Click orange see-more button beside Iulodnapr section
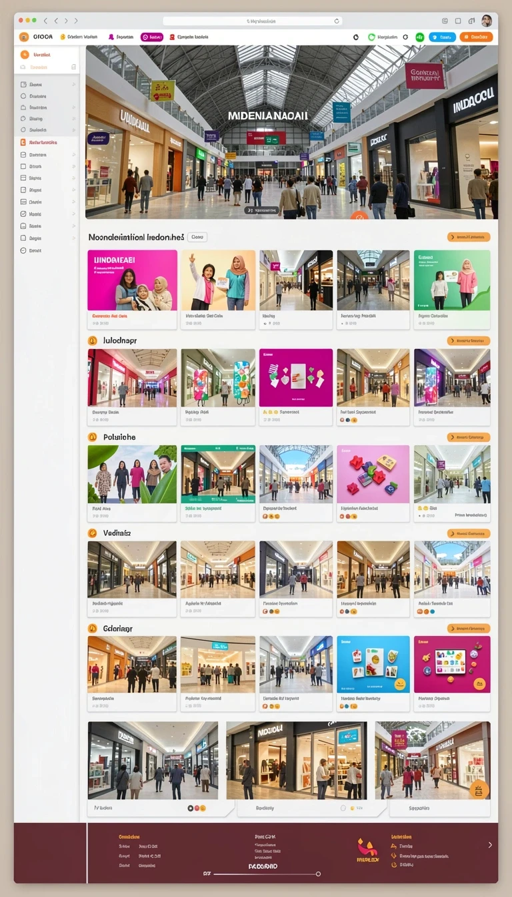512x897 pixels. [x=469, y=341]
